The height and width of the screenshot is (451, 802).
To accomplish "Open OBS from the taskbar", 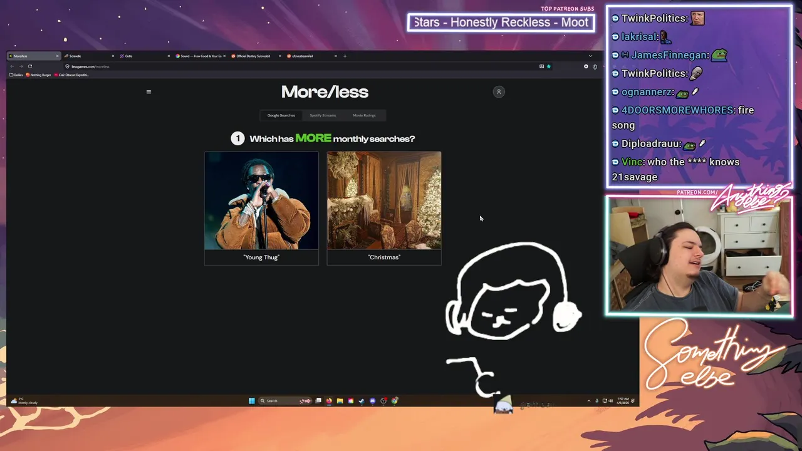I will point(383,401).
